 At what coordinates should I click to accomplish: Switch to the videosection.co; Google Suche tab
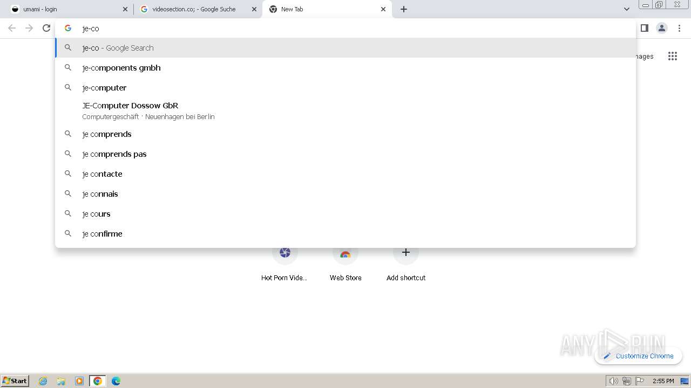(198, 9)
